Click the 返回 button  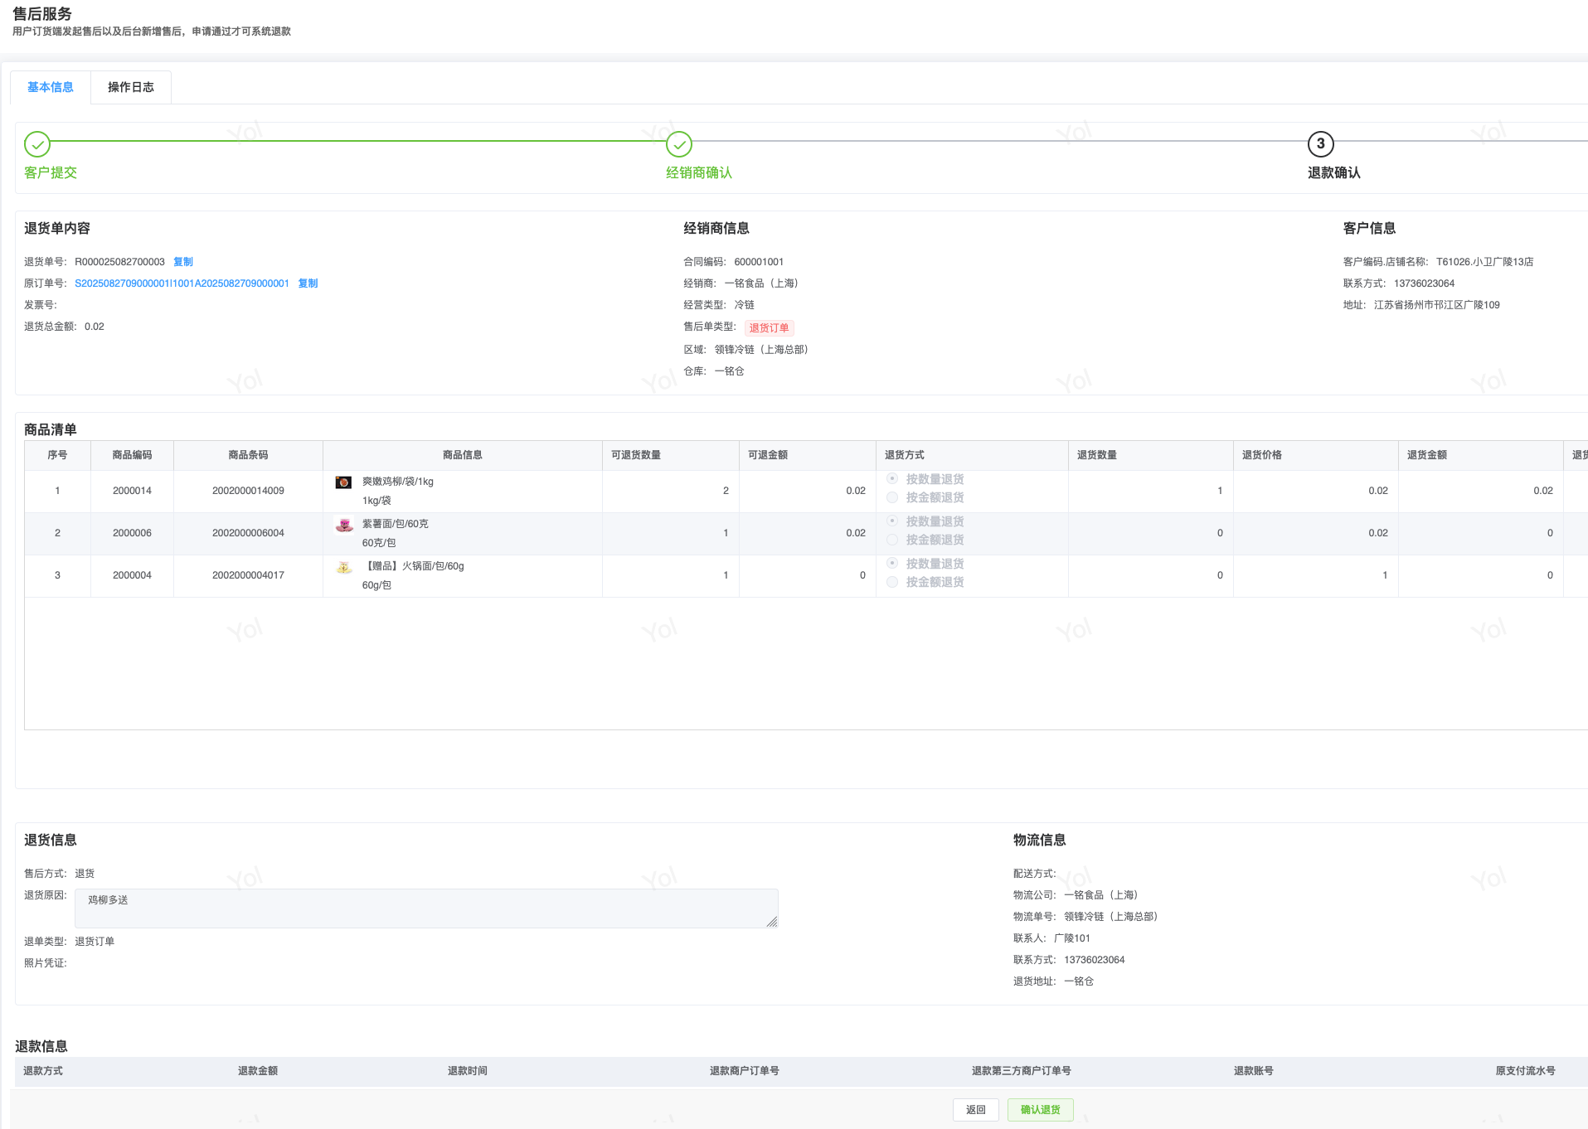tap(975, 1109)
